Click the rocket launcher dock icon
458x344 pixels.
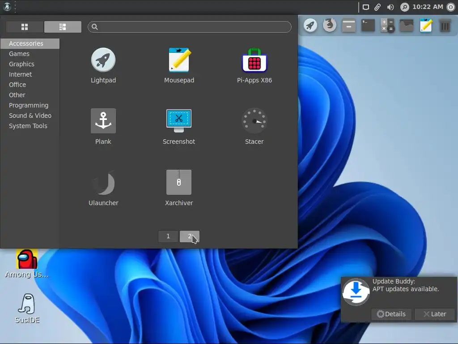(x=310, y=26)
